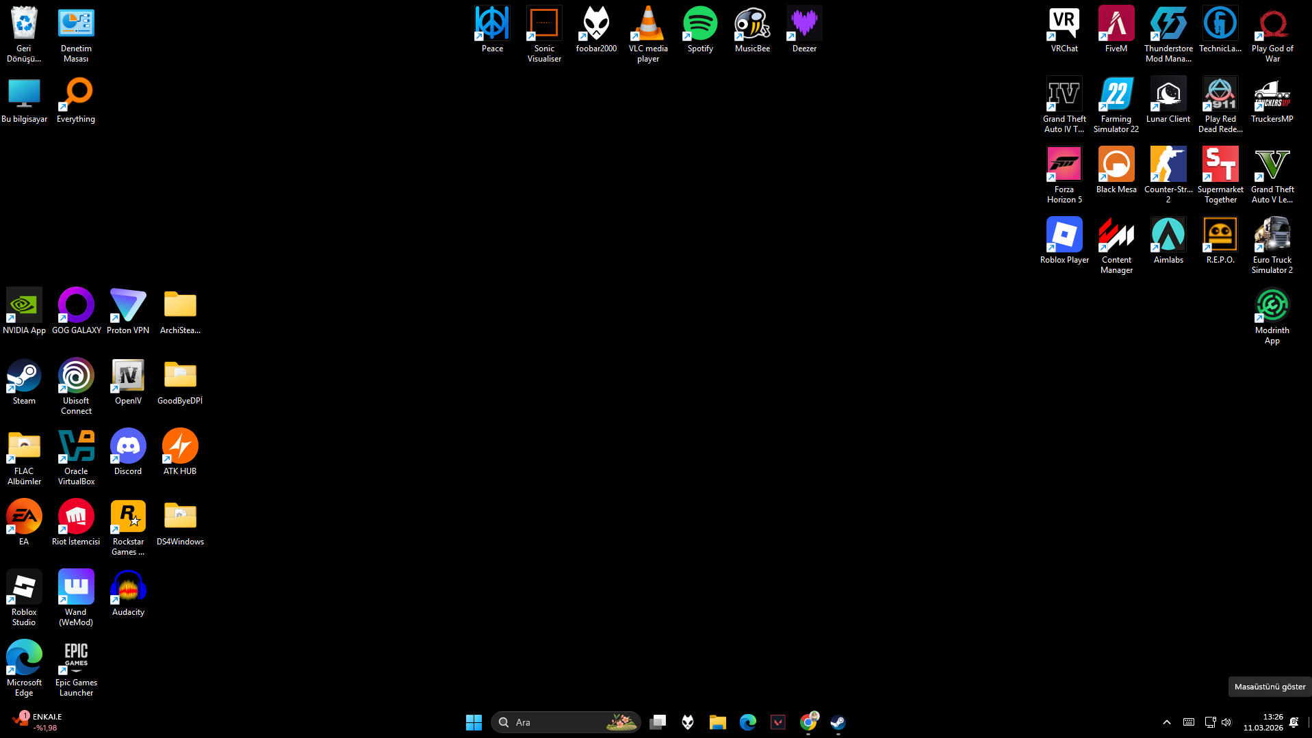The width and height of the screenshot is (1312, 738).
Task: Open Supermarket Together icon
Action: pos(1220,174)
